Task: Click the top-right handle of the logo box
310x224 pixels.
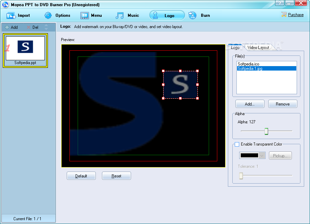Action: (x=197, y=71)
